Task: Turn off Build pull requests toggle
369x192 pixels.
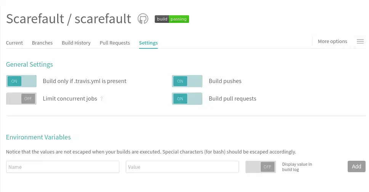Action: [x=187, y=99]
